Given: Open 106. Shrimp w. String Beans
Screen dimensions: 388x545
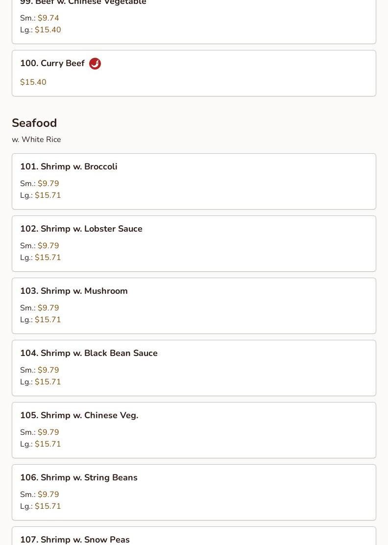Looking at the screenshot, I should tap(194, 493).
